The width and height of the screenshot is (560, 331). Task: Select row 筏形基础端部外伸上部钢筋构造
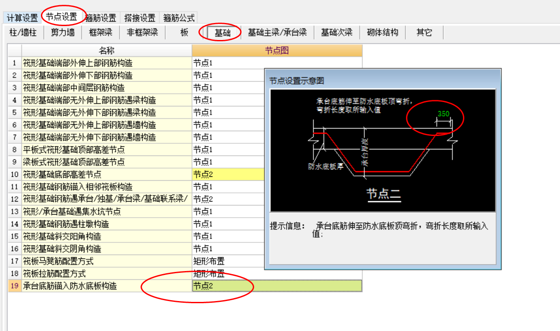(107, 63)
